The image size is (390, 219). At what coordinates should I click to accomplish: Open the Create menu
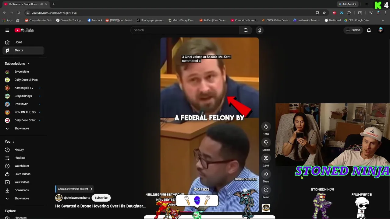point(353,30)
